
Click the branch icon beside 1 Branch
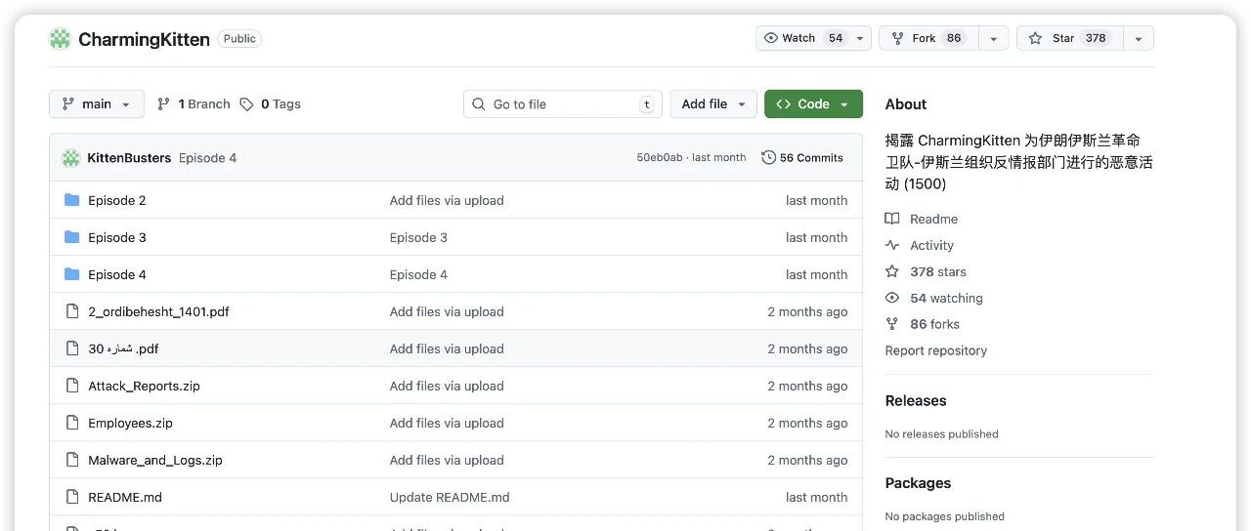pos(163,104)
